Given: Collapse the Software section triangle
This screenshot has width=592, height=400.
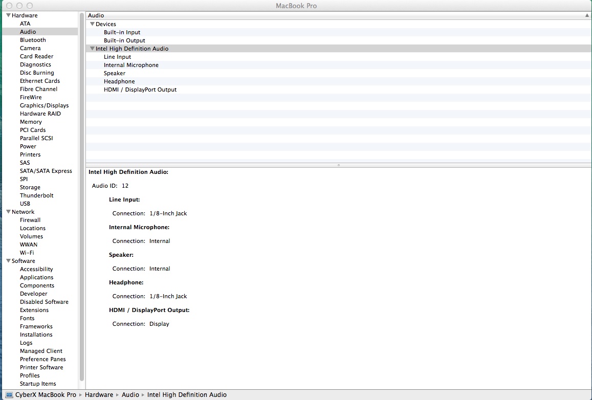Looking at the screenshot, I should [x=8, y=261].
